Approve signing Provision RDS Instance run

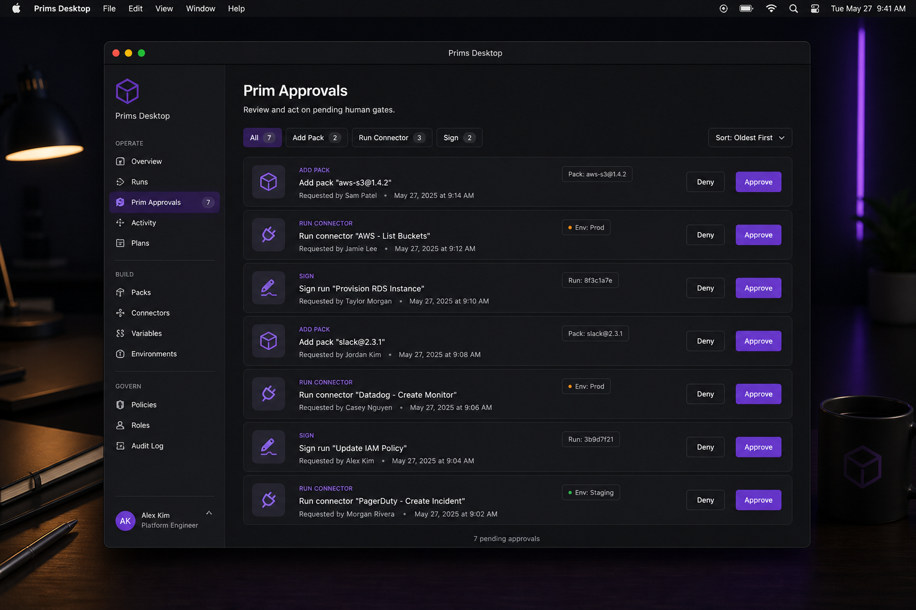click(759, 288)
